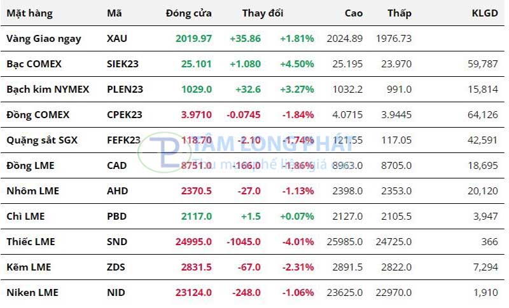Open Bạch kim NYMEX commodity row
The width and height of the screenshot is (509, 308).
[x=48, y=90]
